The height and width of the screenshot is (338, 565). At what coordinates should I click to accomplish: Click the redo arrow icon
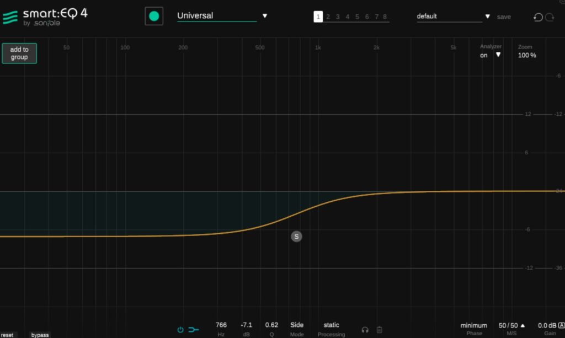click(550, 17)
